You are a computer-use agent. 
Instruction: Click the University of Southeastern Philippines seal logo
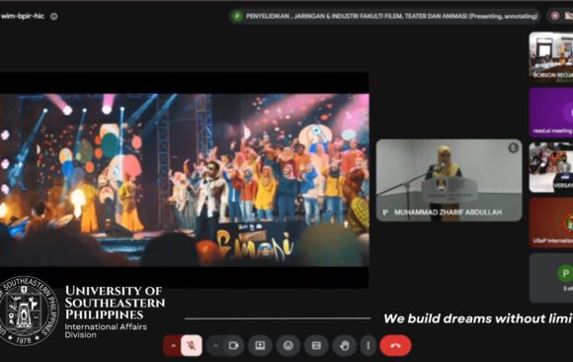29,311
